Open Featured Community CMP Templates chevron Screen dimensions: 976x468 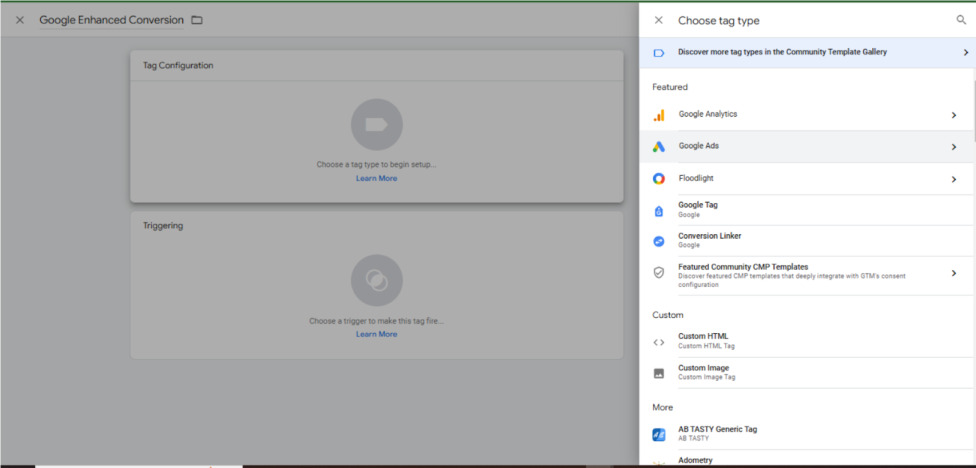pyautogui.click(x=954, y=273)
